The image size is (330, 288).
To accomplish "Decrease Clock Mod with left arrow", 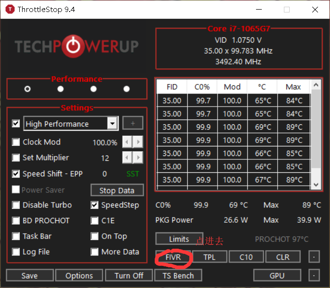I will 127,142.
